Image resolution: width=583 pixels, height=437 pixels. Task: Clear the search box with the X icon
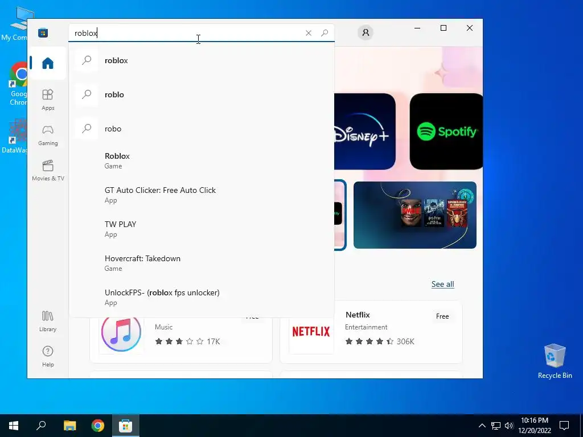click(x=308, y=33)
